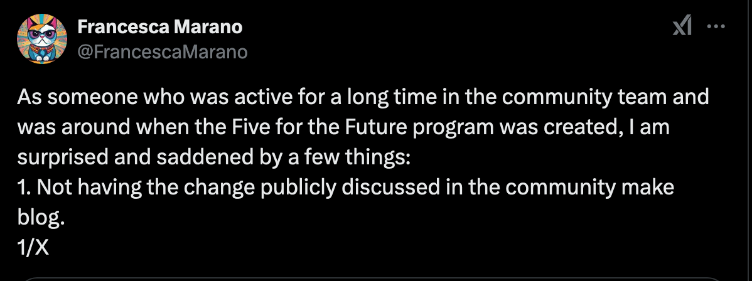Click the tweet's first line of text
The width and height of the screenshot is (752, 281).
[x=362, y=98]
